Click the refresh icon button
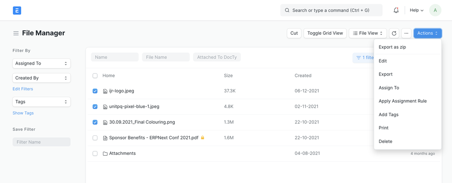Viewport: 452px width, 183px height. (x=394, y=33)
